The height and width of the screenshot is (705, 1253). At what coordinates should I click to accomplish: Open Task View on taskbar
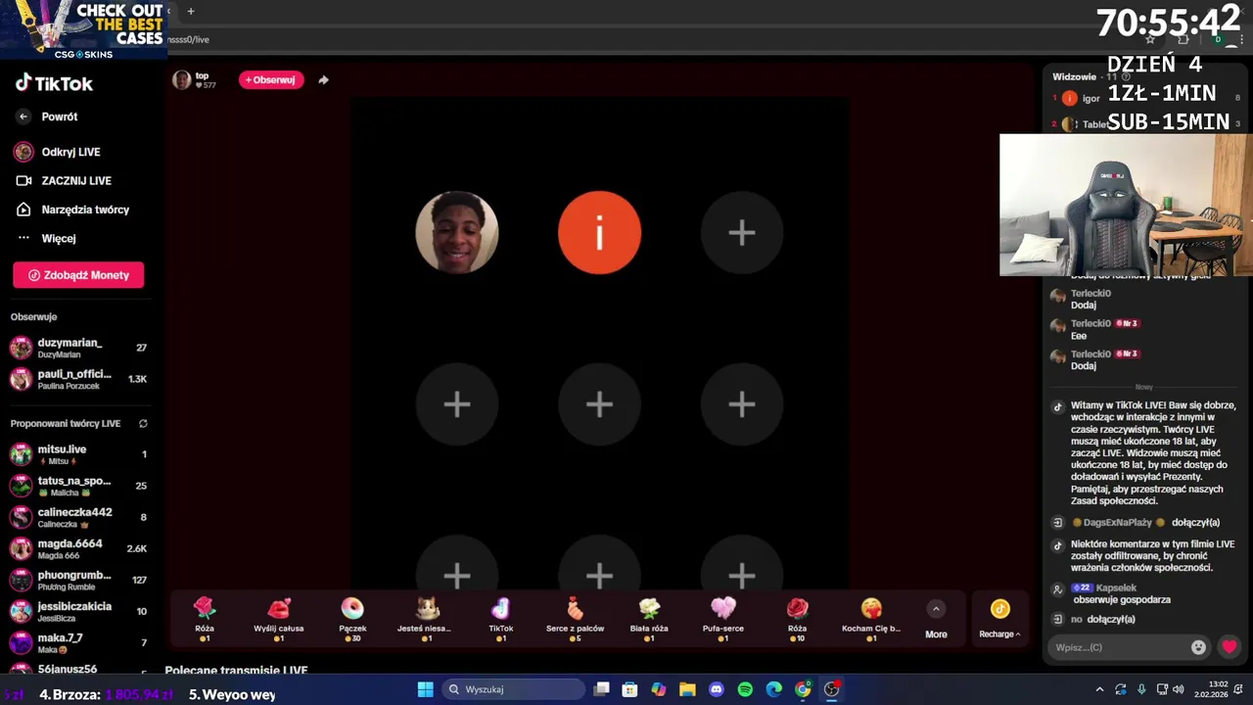tap(602, 689)
